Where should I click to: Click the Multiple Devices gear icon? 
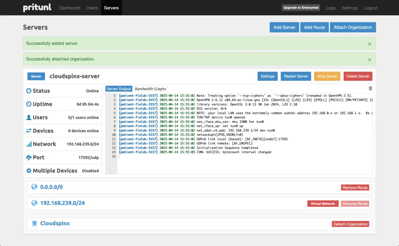29,170
